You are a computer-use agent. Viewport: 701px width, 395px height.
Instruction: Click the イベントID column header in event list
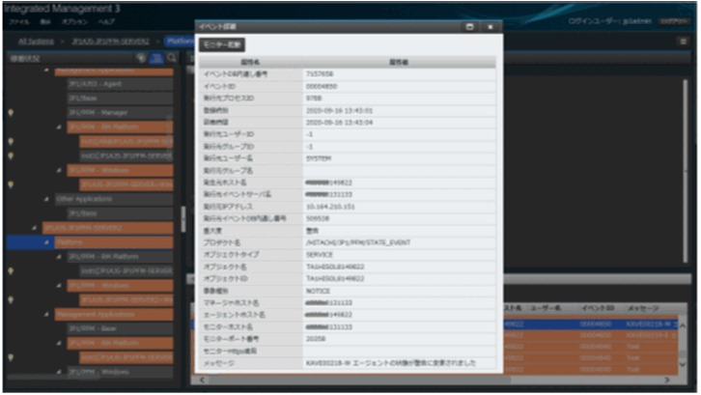598,309
